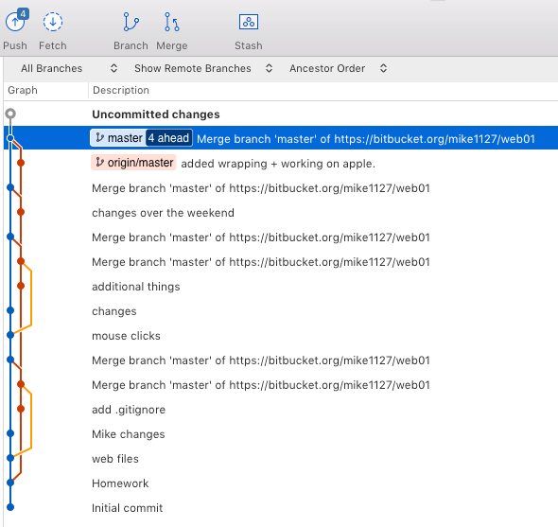The width and height of the screenshot is (558, 527).
Task: Click the origin/master branch label
Action: (133, 163)
